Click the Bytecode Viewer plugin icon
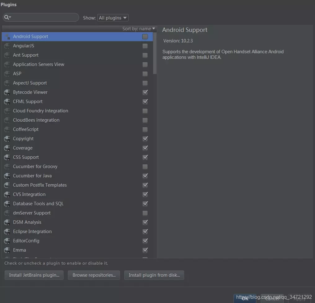The height and width of the screenshot is (303, 315). pyautogui.click(x=7, y=92)
